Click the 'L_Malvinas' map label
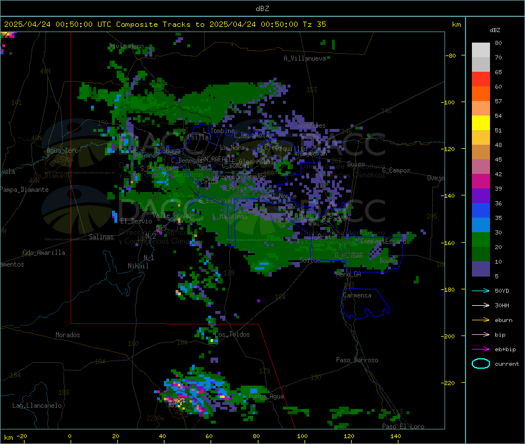 coord(230,216)
